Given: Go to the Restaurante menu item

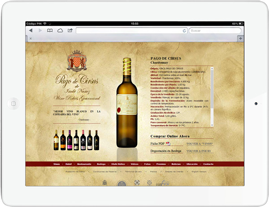Looking at the screenshot, I should (84, 164).
